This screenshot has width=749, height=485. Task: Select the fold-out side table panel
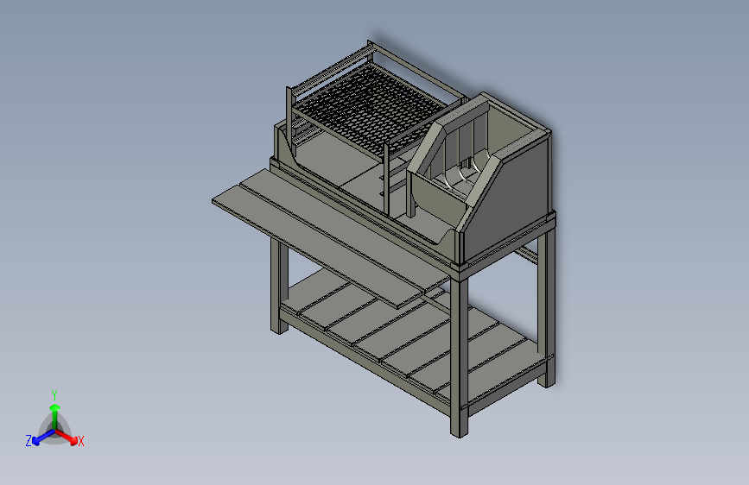tap(330, 237)
